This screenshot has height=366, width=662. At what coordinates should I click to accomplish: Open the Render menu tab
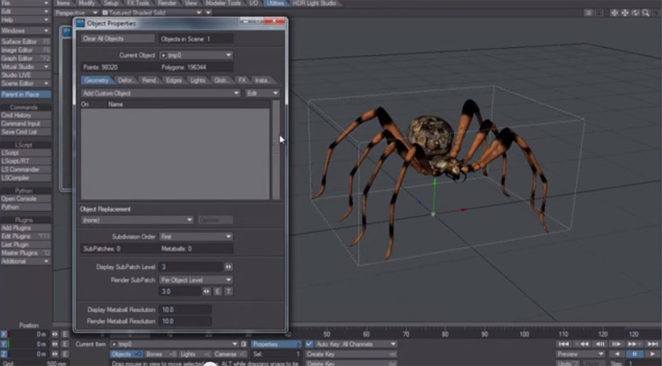click(167, 4)
